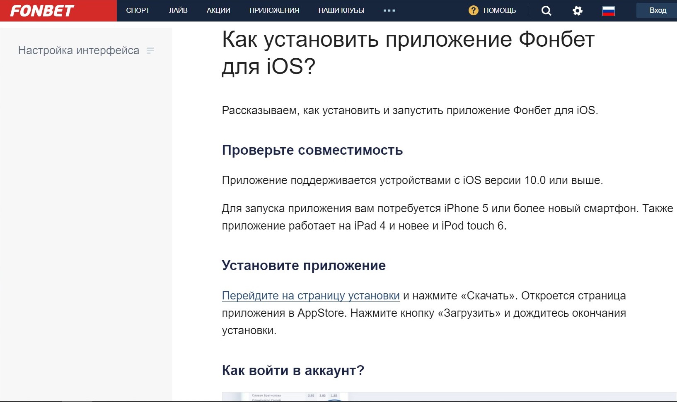Select Настройка интерфейса sidebar item

pyautogui.click(x=79, y=50)
